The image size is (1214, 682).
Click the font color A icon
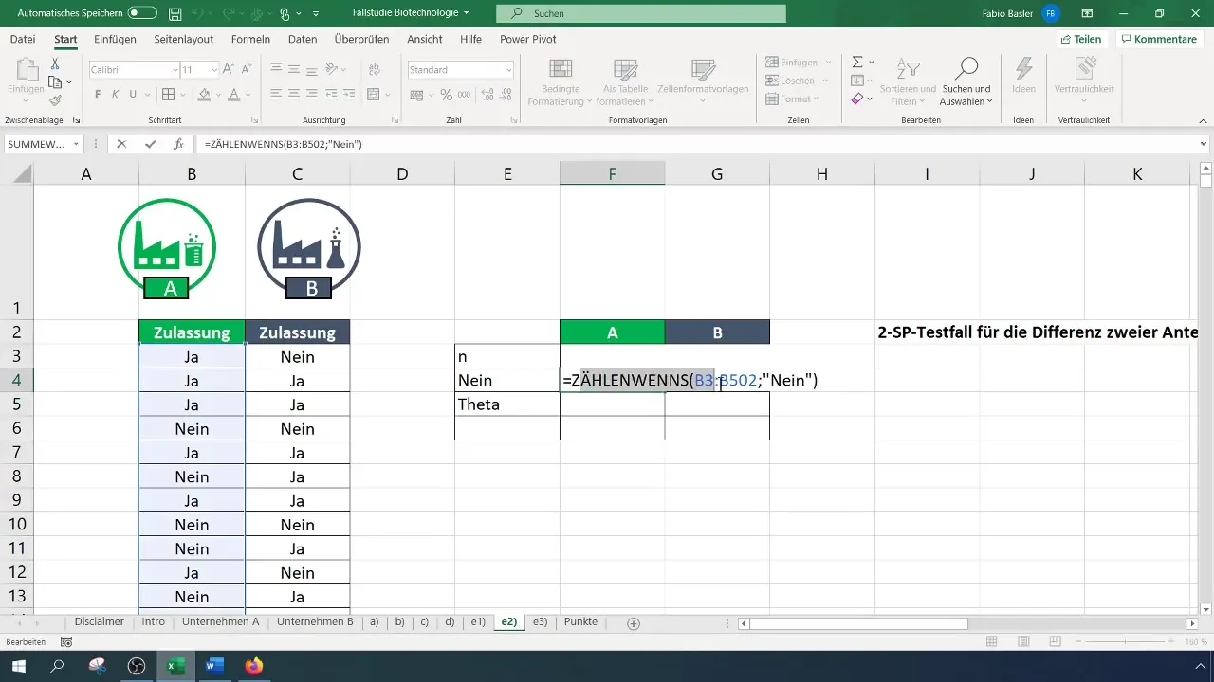233,95
